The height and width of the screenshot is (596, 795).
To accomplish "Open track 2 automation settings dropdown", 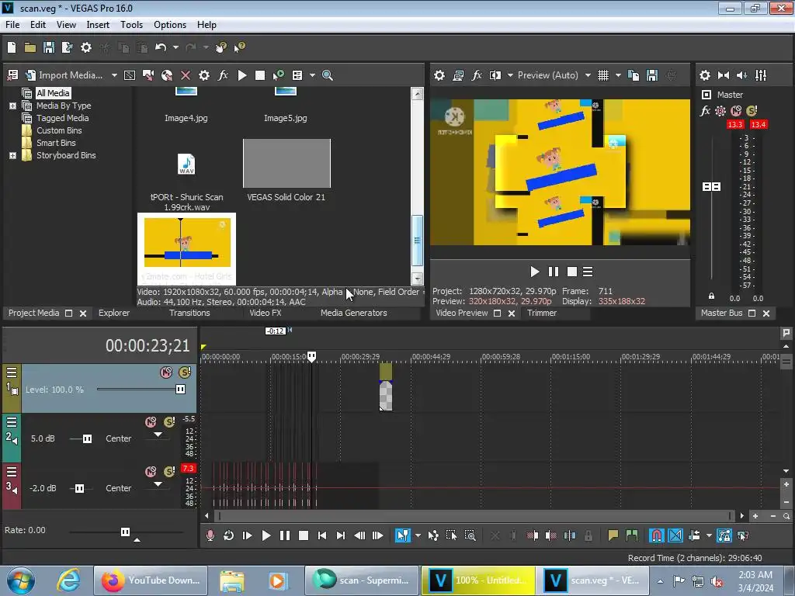I will coord(158,435).
